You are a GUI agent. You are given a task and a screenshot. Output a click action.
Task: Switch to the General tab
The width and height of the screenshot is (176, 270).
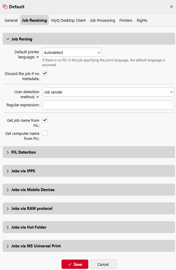tap(11, 20)
